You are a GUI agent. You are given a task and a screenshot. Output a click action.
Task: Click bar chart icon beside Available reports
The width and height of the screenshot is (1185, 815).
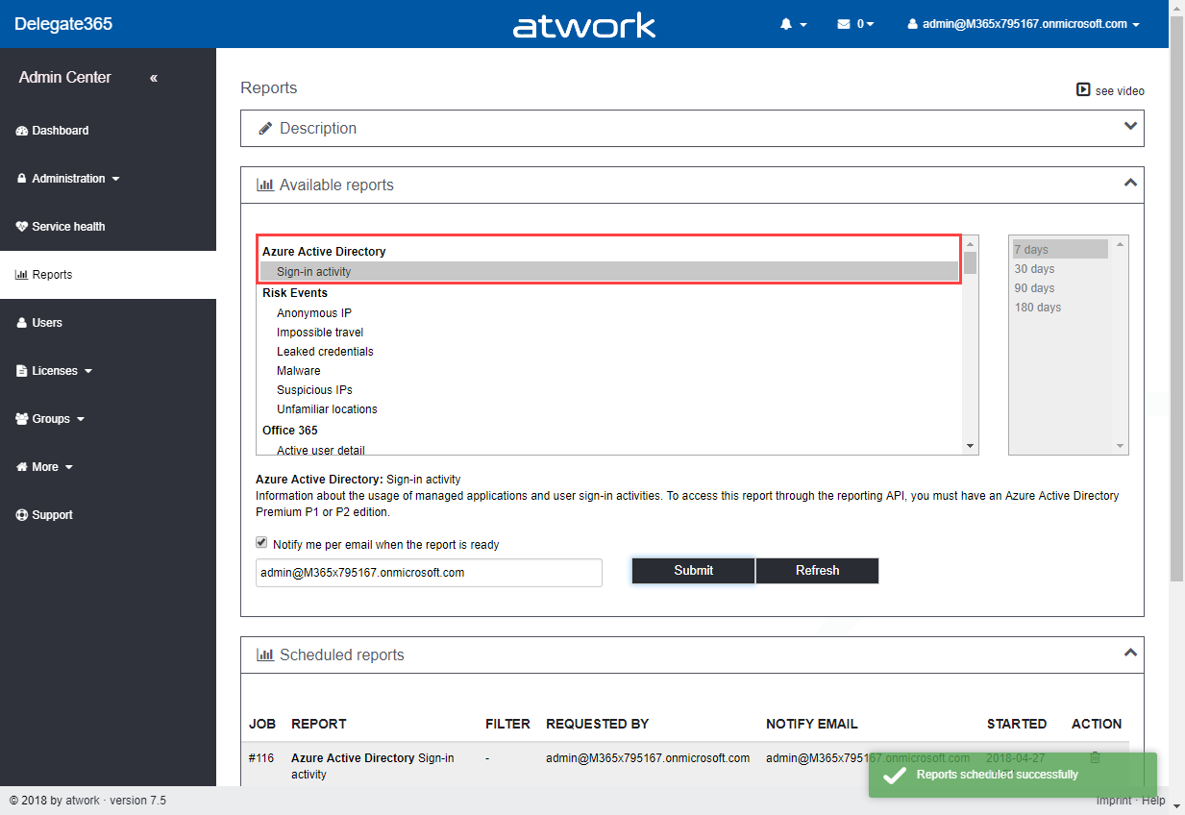click(x=265, y=185)
